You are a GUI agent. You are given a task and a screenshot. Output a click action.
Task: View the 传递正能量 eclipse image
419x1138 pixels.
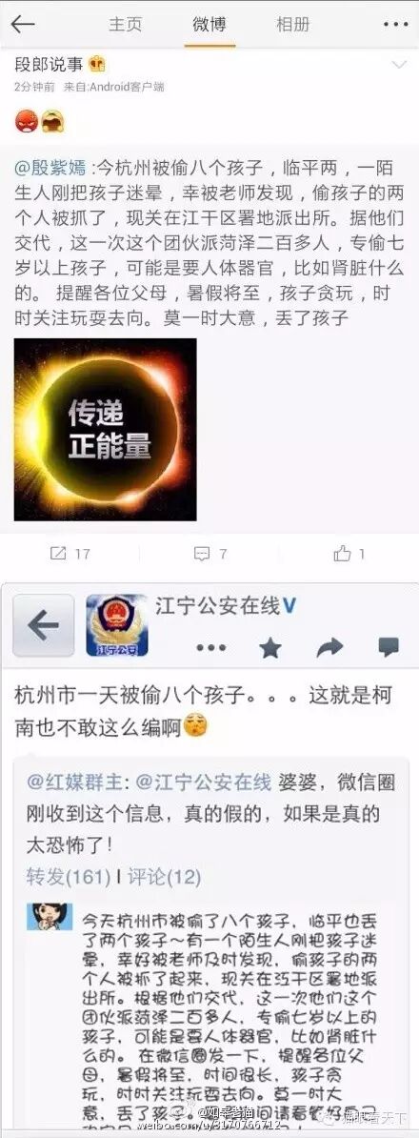point(105,429)
